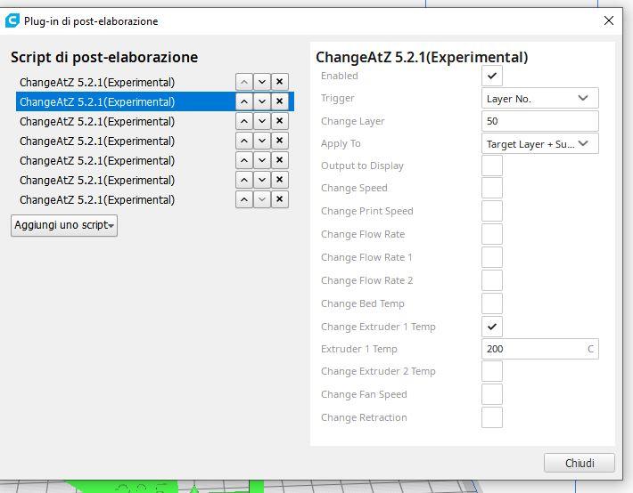Move the fourth ChangeAtZ script up

[x=244, y=141]
